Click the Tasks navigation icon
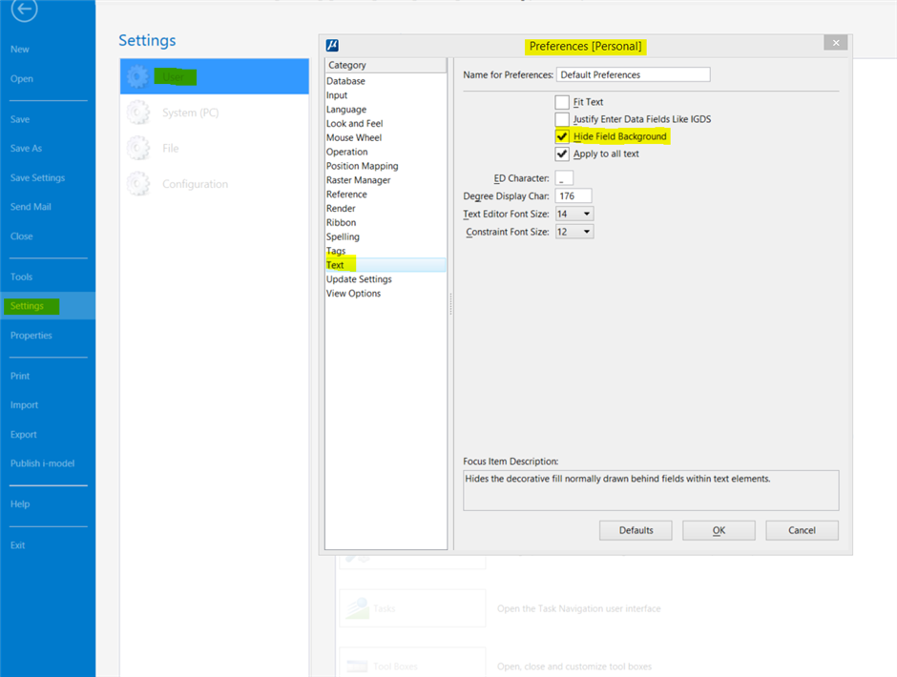This screenshot has height=677, width=897. click(360, 607)
